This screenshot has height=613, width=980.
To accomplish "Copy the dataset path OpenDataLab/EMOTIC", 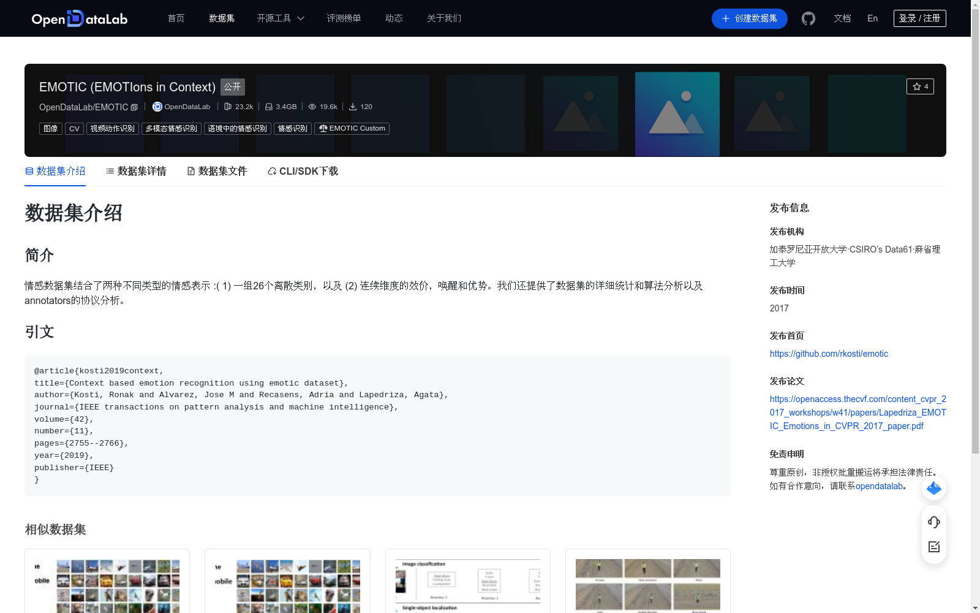I will coord(134,107).
